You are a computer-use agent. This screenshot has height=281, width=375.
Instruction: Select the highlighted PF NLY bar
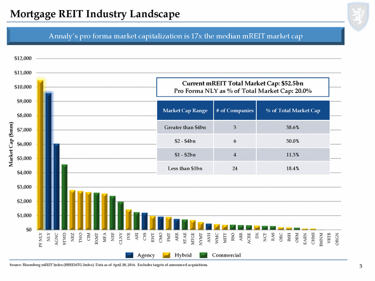(x=41, y=155)
